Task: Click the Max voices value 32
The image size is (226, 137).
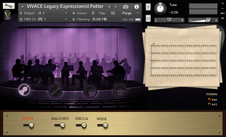Action: coord(113,13)
